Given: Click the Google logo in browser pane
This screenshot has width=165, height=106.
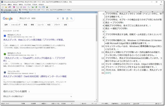Looking at the screenshot, I should (8, 19).
